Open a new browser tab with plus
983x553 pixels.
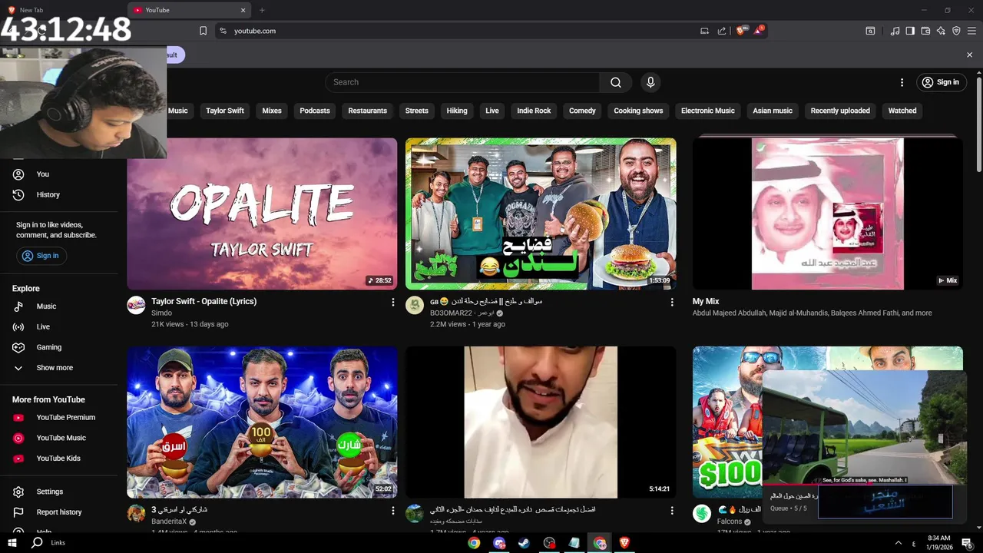click(262, 10)
